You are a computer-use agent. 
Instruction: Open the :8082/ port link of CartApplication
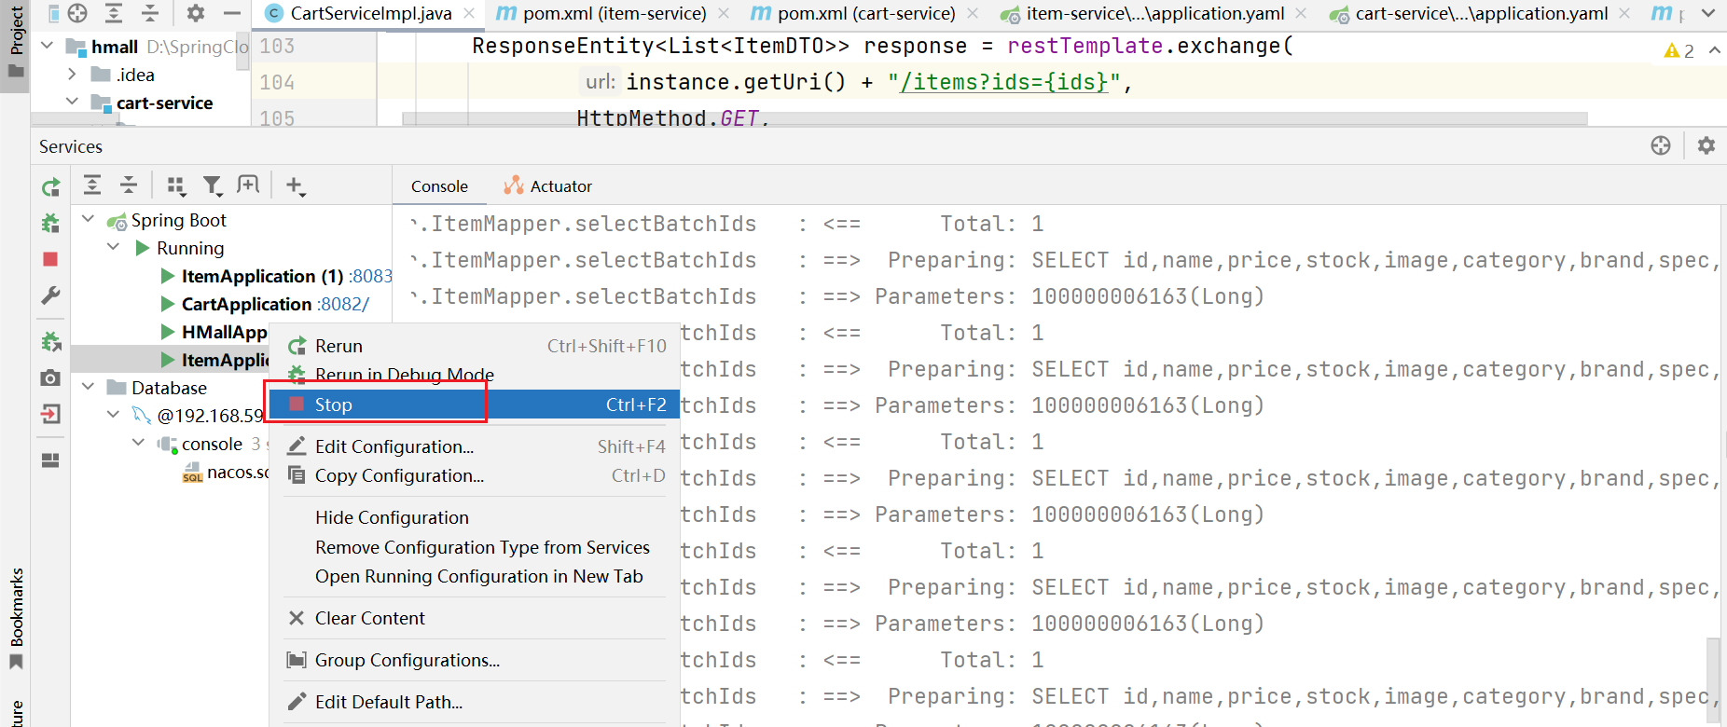[x=343, y=304]
